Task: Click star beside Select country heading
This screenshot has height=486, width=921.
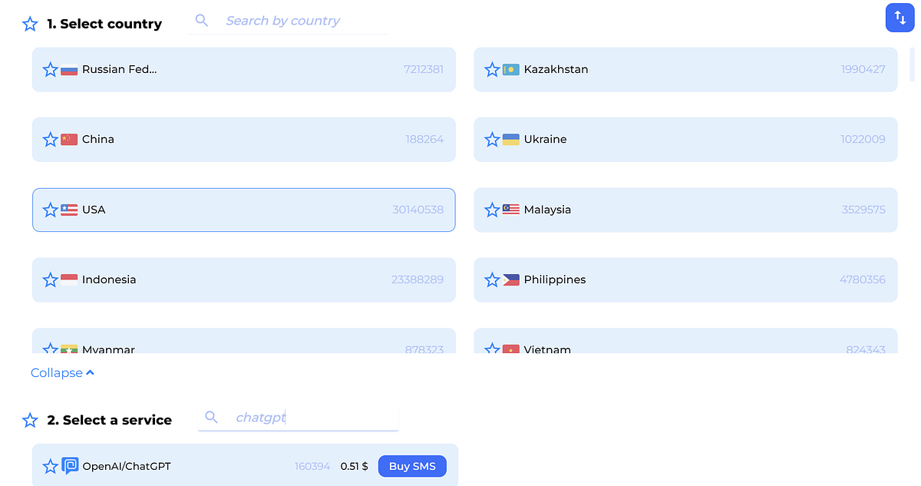Action: click(30, 24)
